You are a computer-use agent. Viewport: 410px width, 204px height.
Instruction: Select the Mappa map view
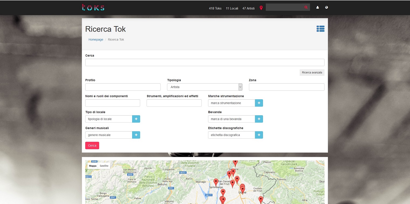pos(93,166)
